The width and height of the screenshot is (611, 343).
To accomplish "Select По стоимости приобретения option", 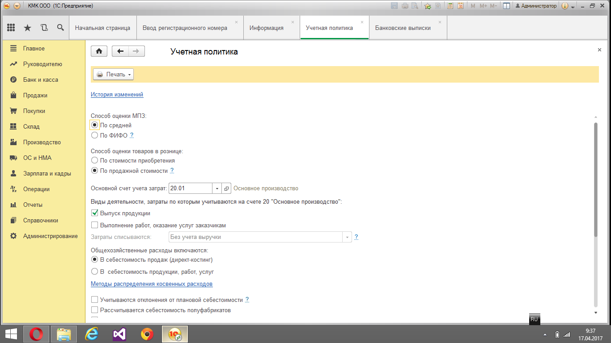I will (x=94, y=160).
